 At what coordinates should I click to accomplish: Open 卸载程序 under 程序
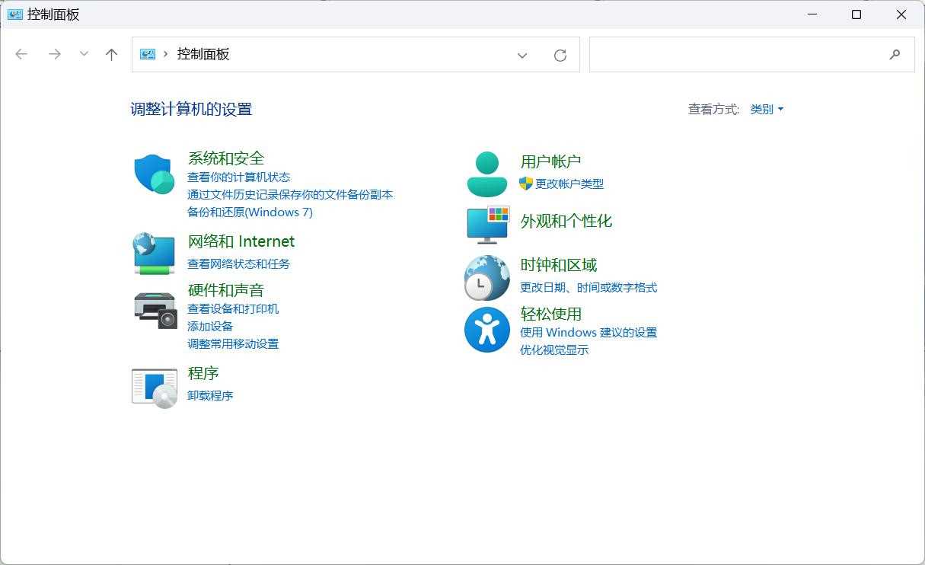click(x=210, y=395)
